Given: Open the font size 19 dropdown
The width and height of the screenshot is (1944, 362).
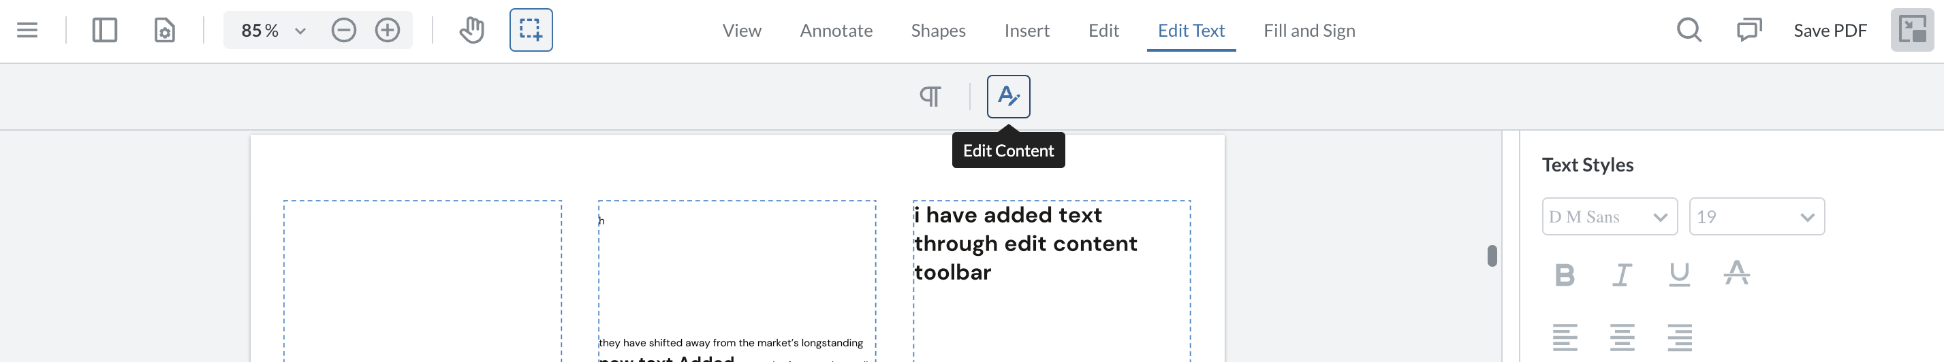Looking at the screenshot, I should [x=1756, y=216].
